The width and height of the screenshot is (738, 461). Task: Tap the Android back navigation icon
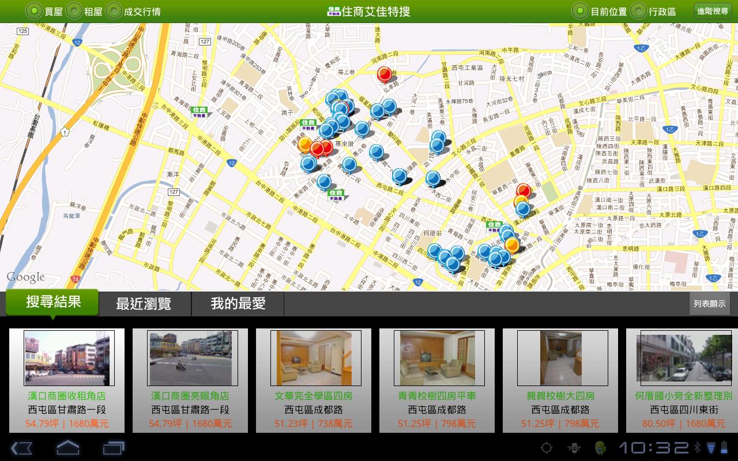click(22, 448)
